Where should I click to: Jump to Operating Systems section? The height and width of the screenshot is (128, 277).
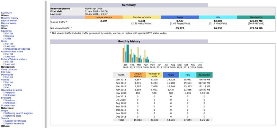click(x=12, y=90)
